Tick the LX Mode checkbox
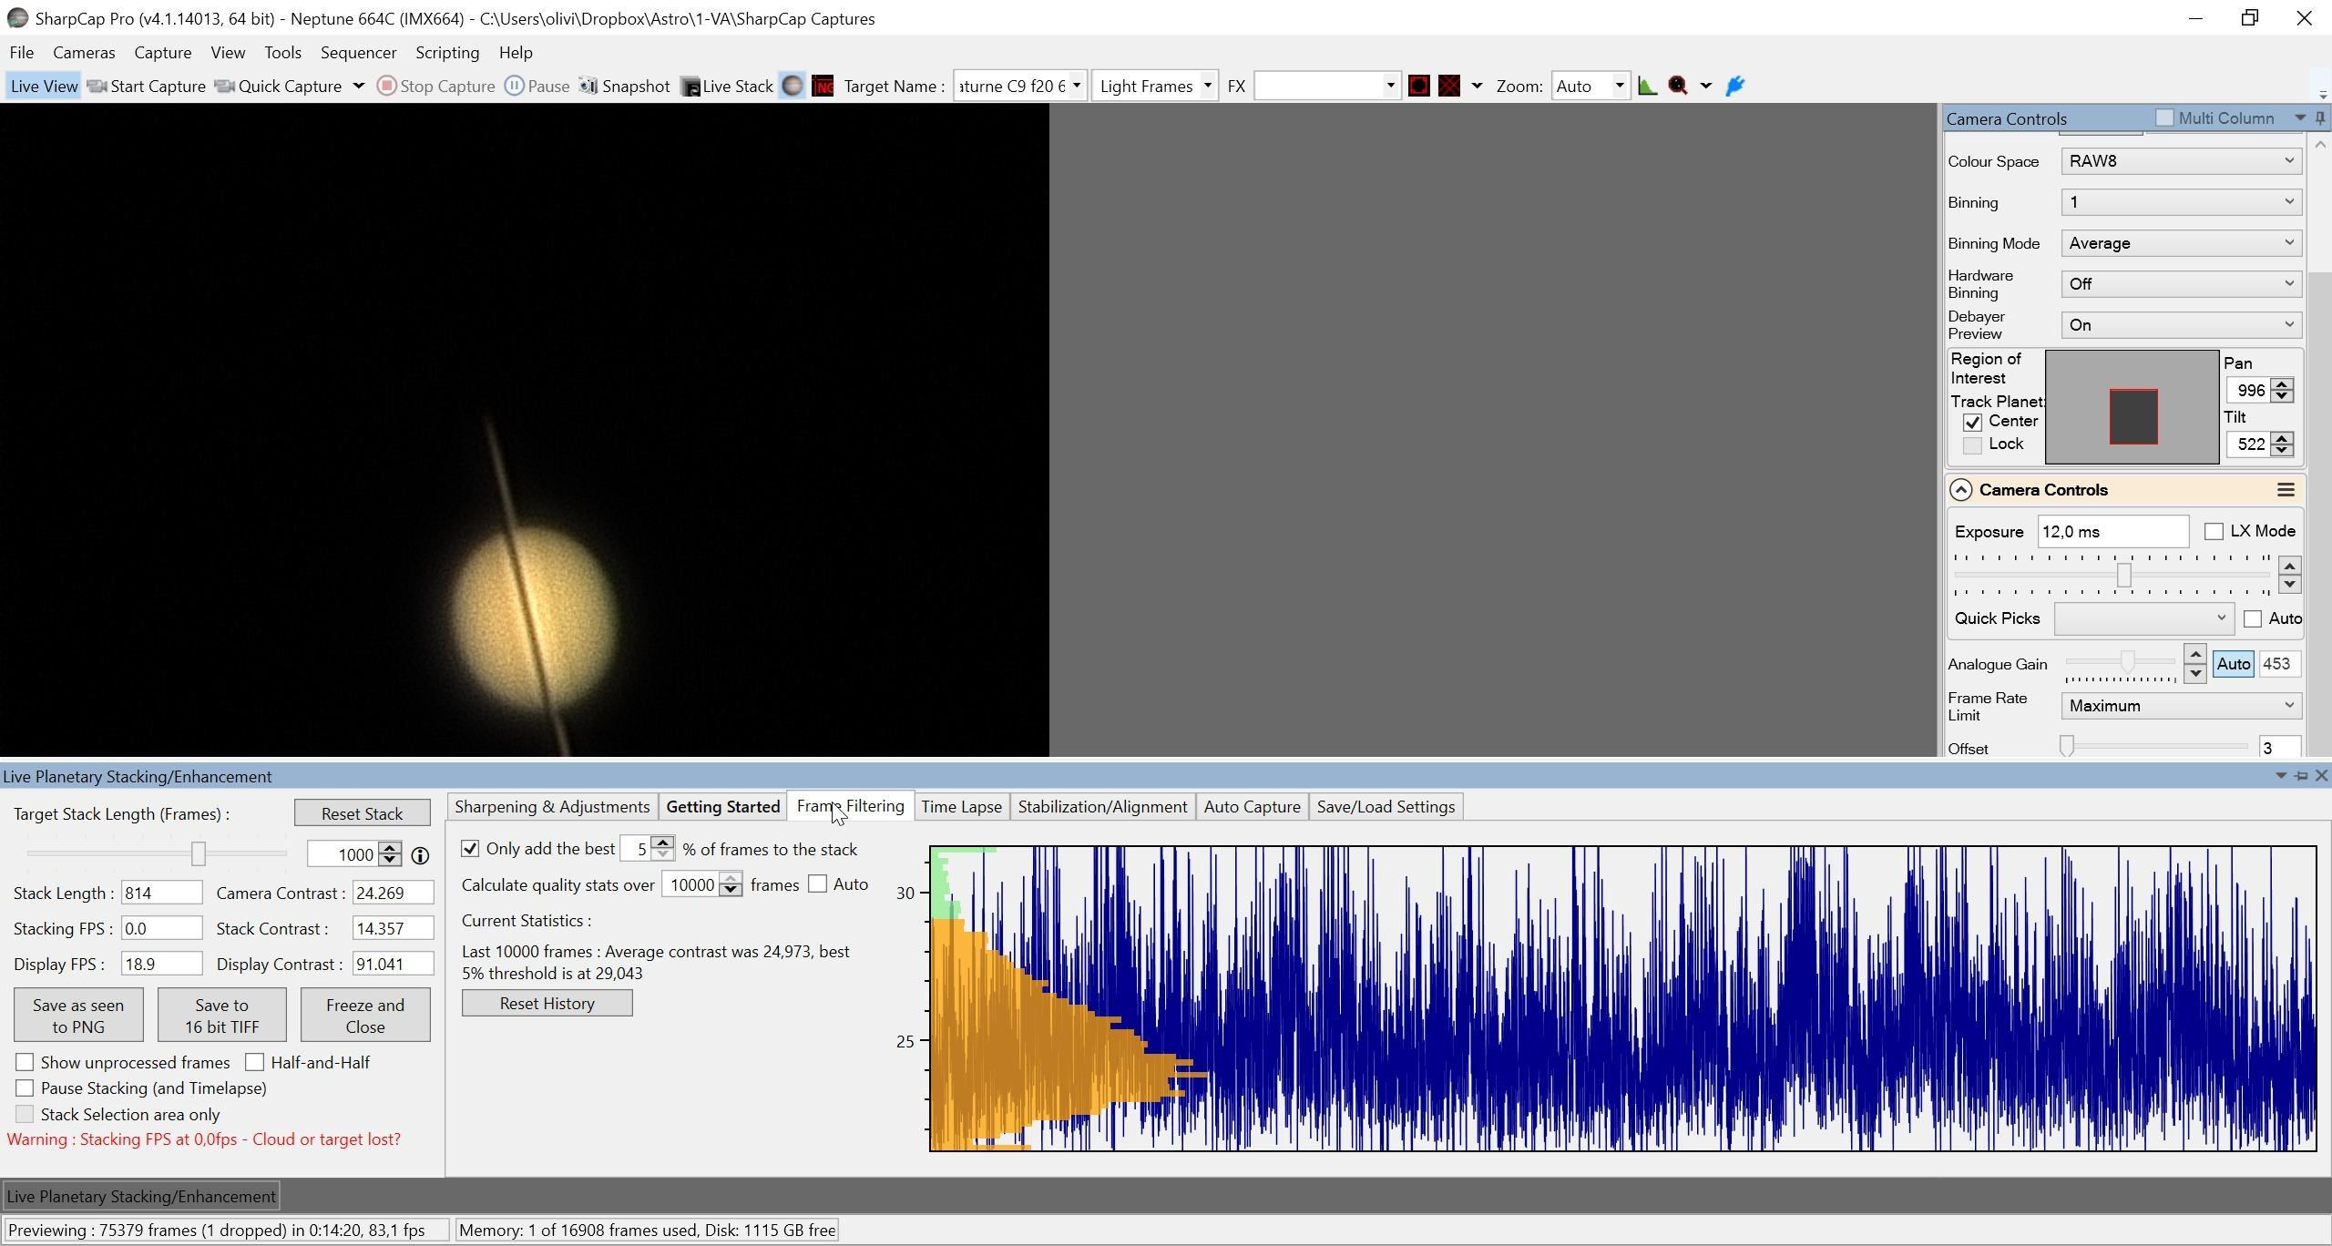 tap(2214, 531)
